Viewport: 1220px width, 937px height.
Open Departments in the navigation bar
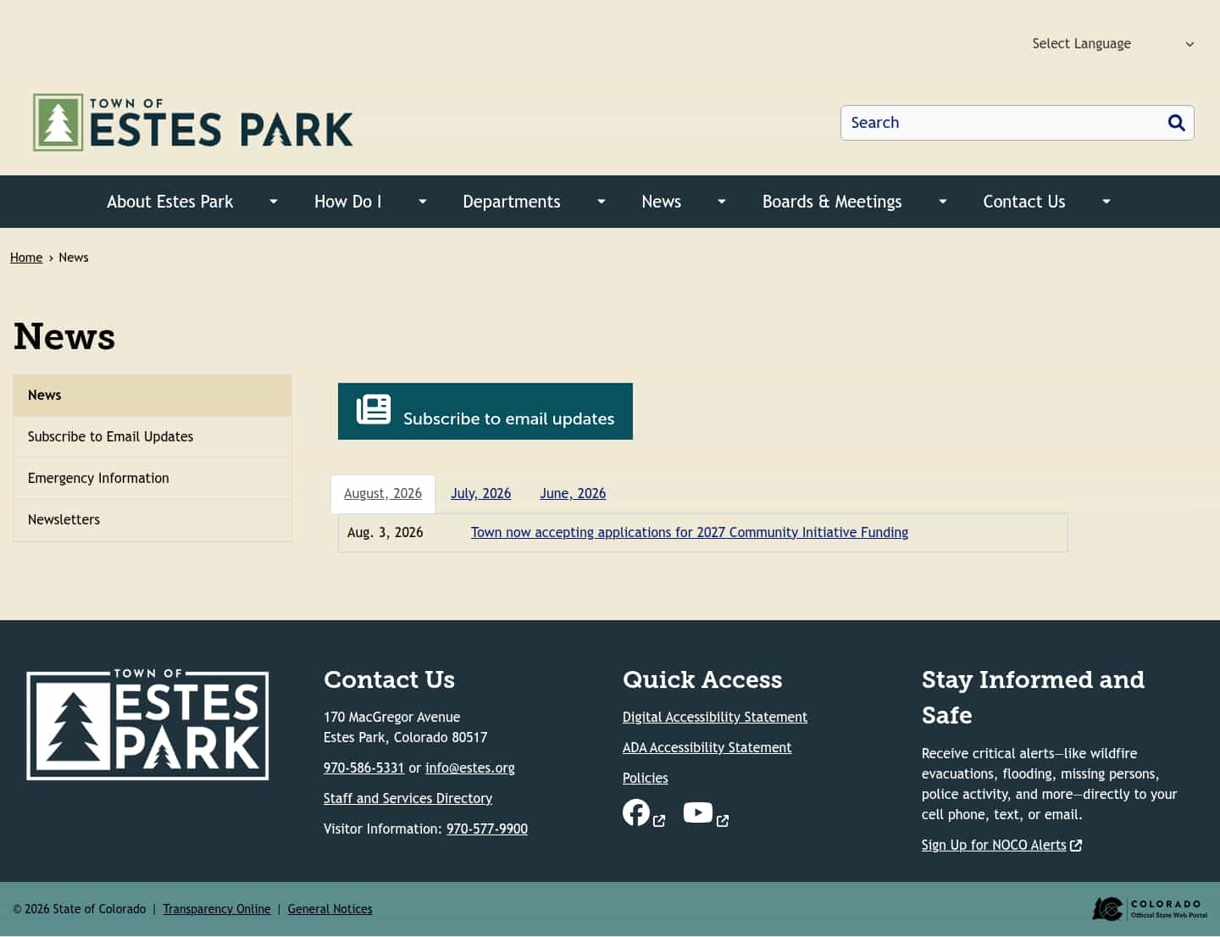pos(512,202)
